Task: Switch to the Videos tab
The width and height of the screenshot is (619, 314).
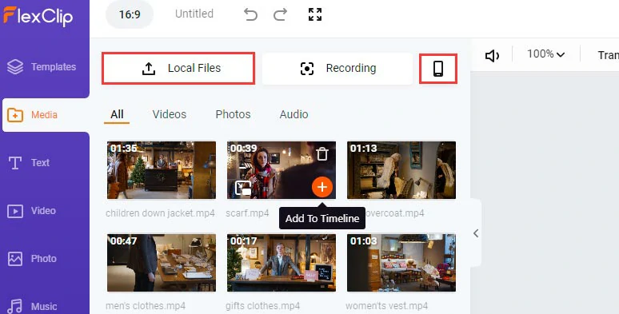Action: pos(170,114)
